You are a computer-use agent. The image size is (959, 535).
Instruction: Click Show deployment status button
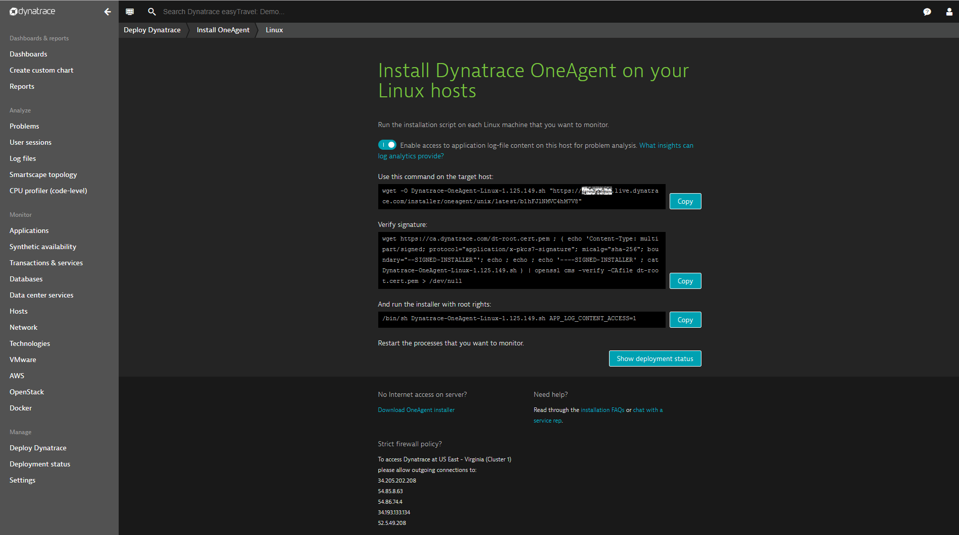pyautogui.click(x=655, y=359)
